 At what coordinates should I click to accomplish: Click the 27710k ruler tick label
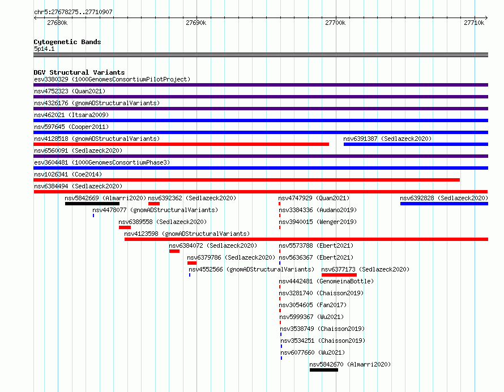pos(474,23)
